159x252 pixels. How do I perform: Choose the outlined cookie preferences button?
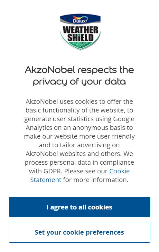coord(79,232)
